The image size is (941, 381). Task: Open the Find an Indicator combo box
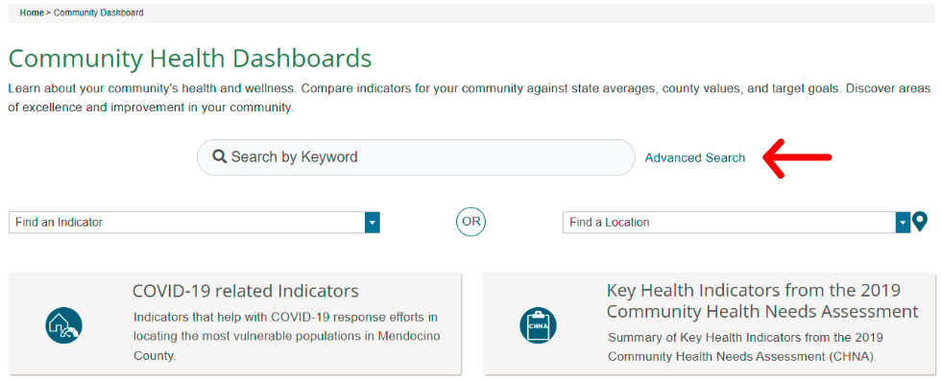point(194,222)
